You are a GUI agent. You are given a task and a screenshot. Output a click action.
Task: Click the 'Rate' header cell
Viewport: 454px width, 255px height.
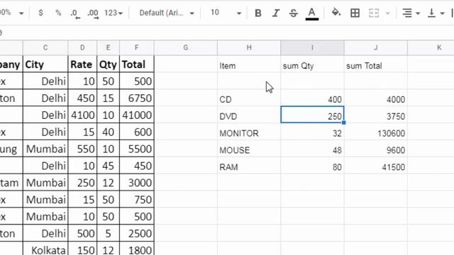tap(82, 64)
